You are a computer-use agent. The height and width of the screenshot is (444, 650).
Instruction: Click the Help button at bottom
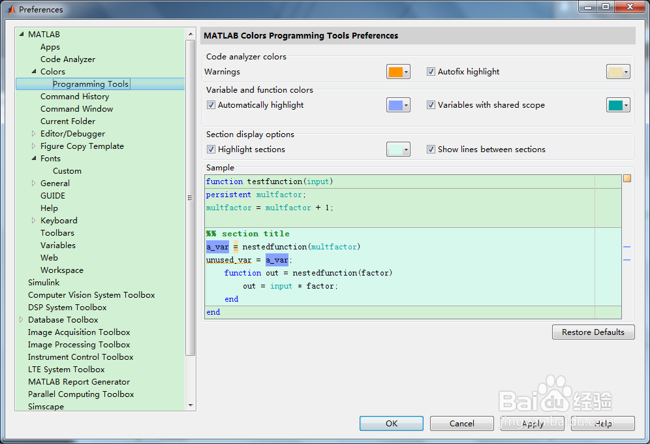click(603, 423)
